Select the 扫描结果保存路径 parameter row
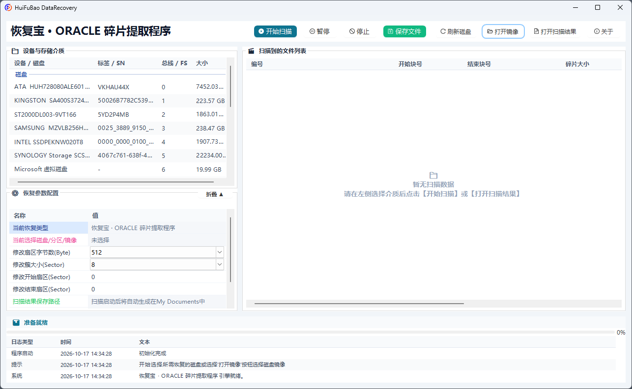Screen dimensions: 632x389 tap(118, 302)
